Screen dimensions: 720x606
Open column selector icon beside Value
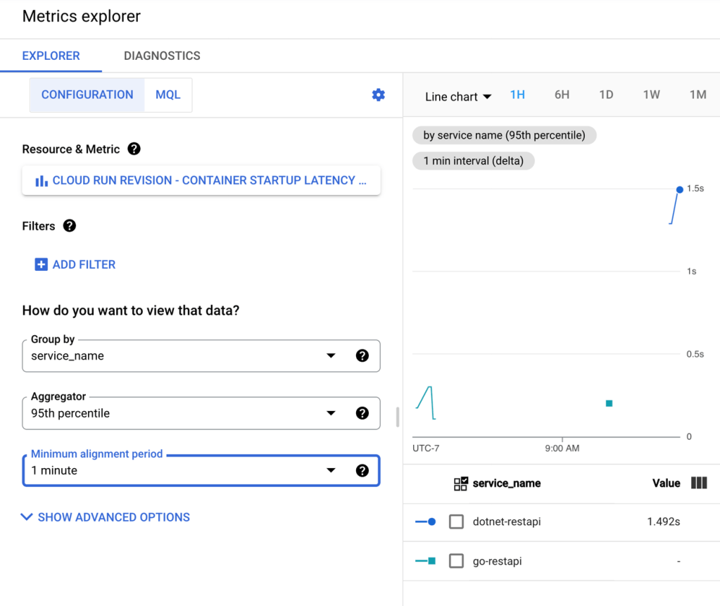[698, 483]
